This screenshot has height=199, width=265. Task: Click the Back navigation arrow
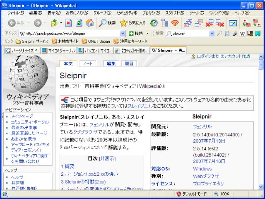(12, 23)
